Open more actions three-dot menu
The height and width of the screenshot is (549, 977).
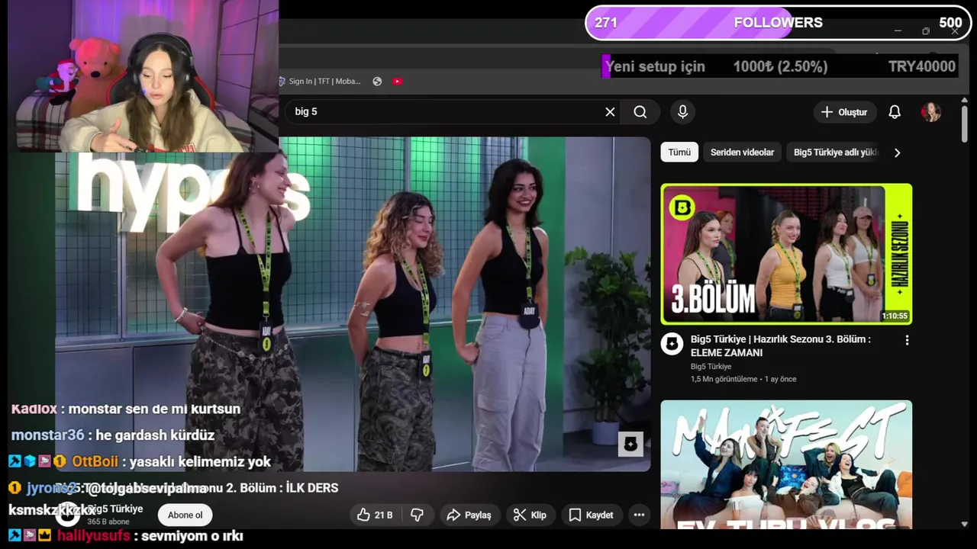(639, 515)
